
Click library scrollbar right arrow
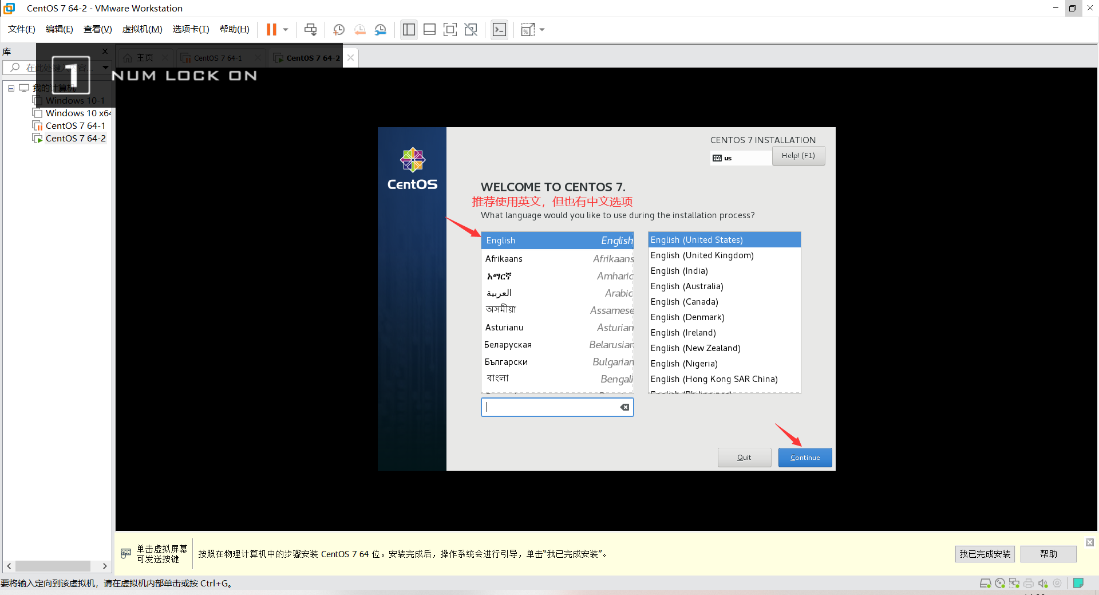[105, 566]
